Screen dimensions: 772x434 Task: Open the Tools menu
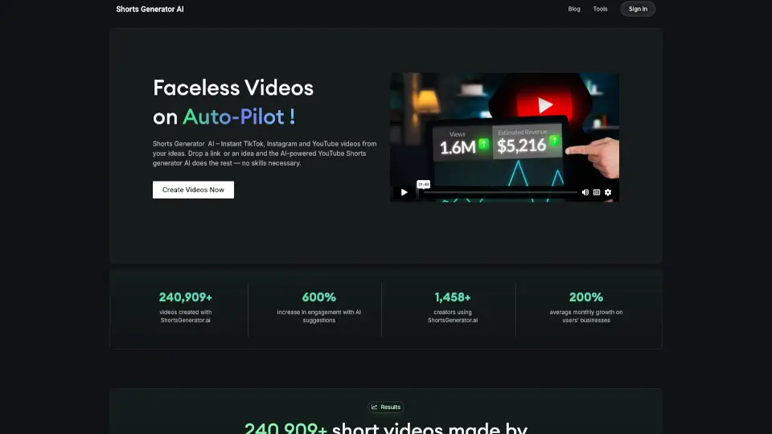600,9
